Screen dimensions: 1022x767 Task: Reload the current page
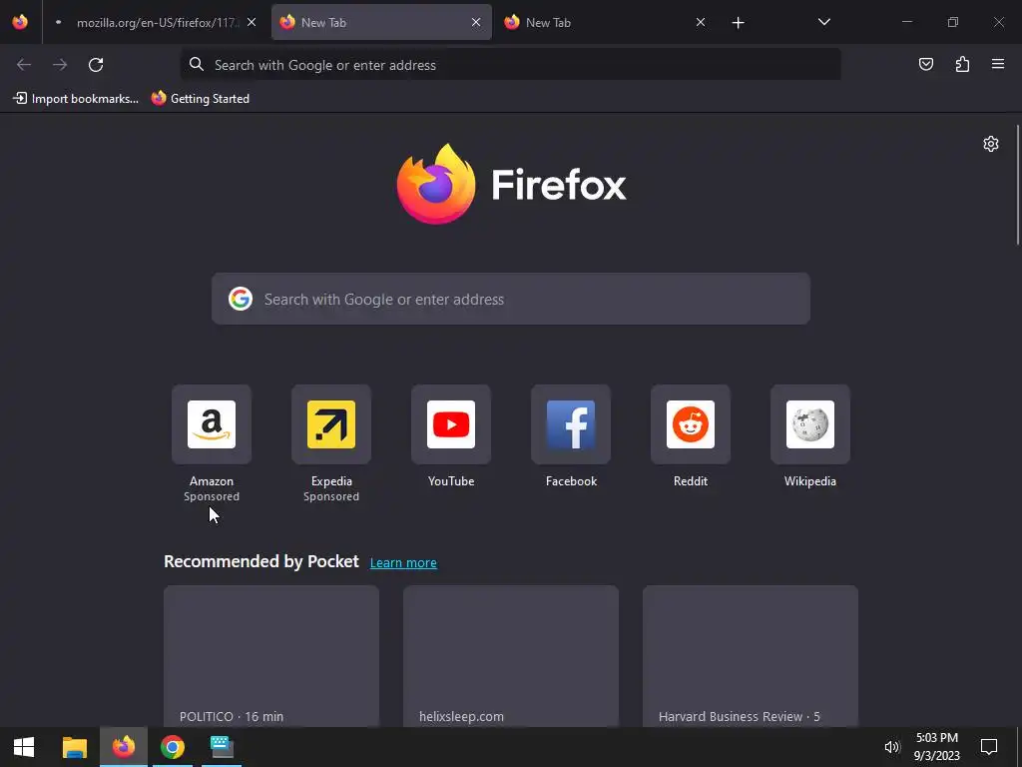[x=96, y=65]
